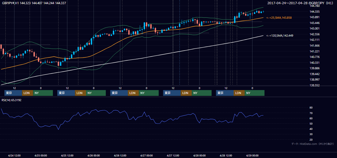Click the 4/29 00:00 time axis label
337x158 pixels.
click(252, 155)
